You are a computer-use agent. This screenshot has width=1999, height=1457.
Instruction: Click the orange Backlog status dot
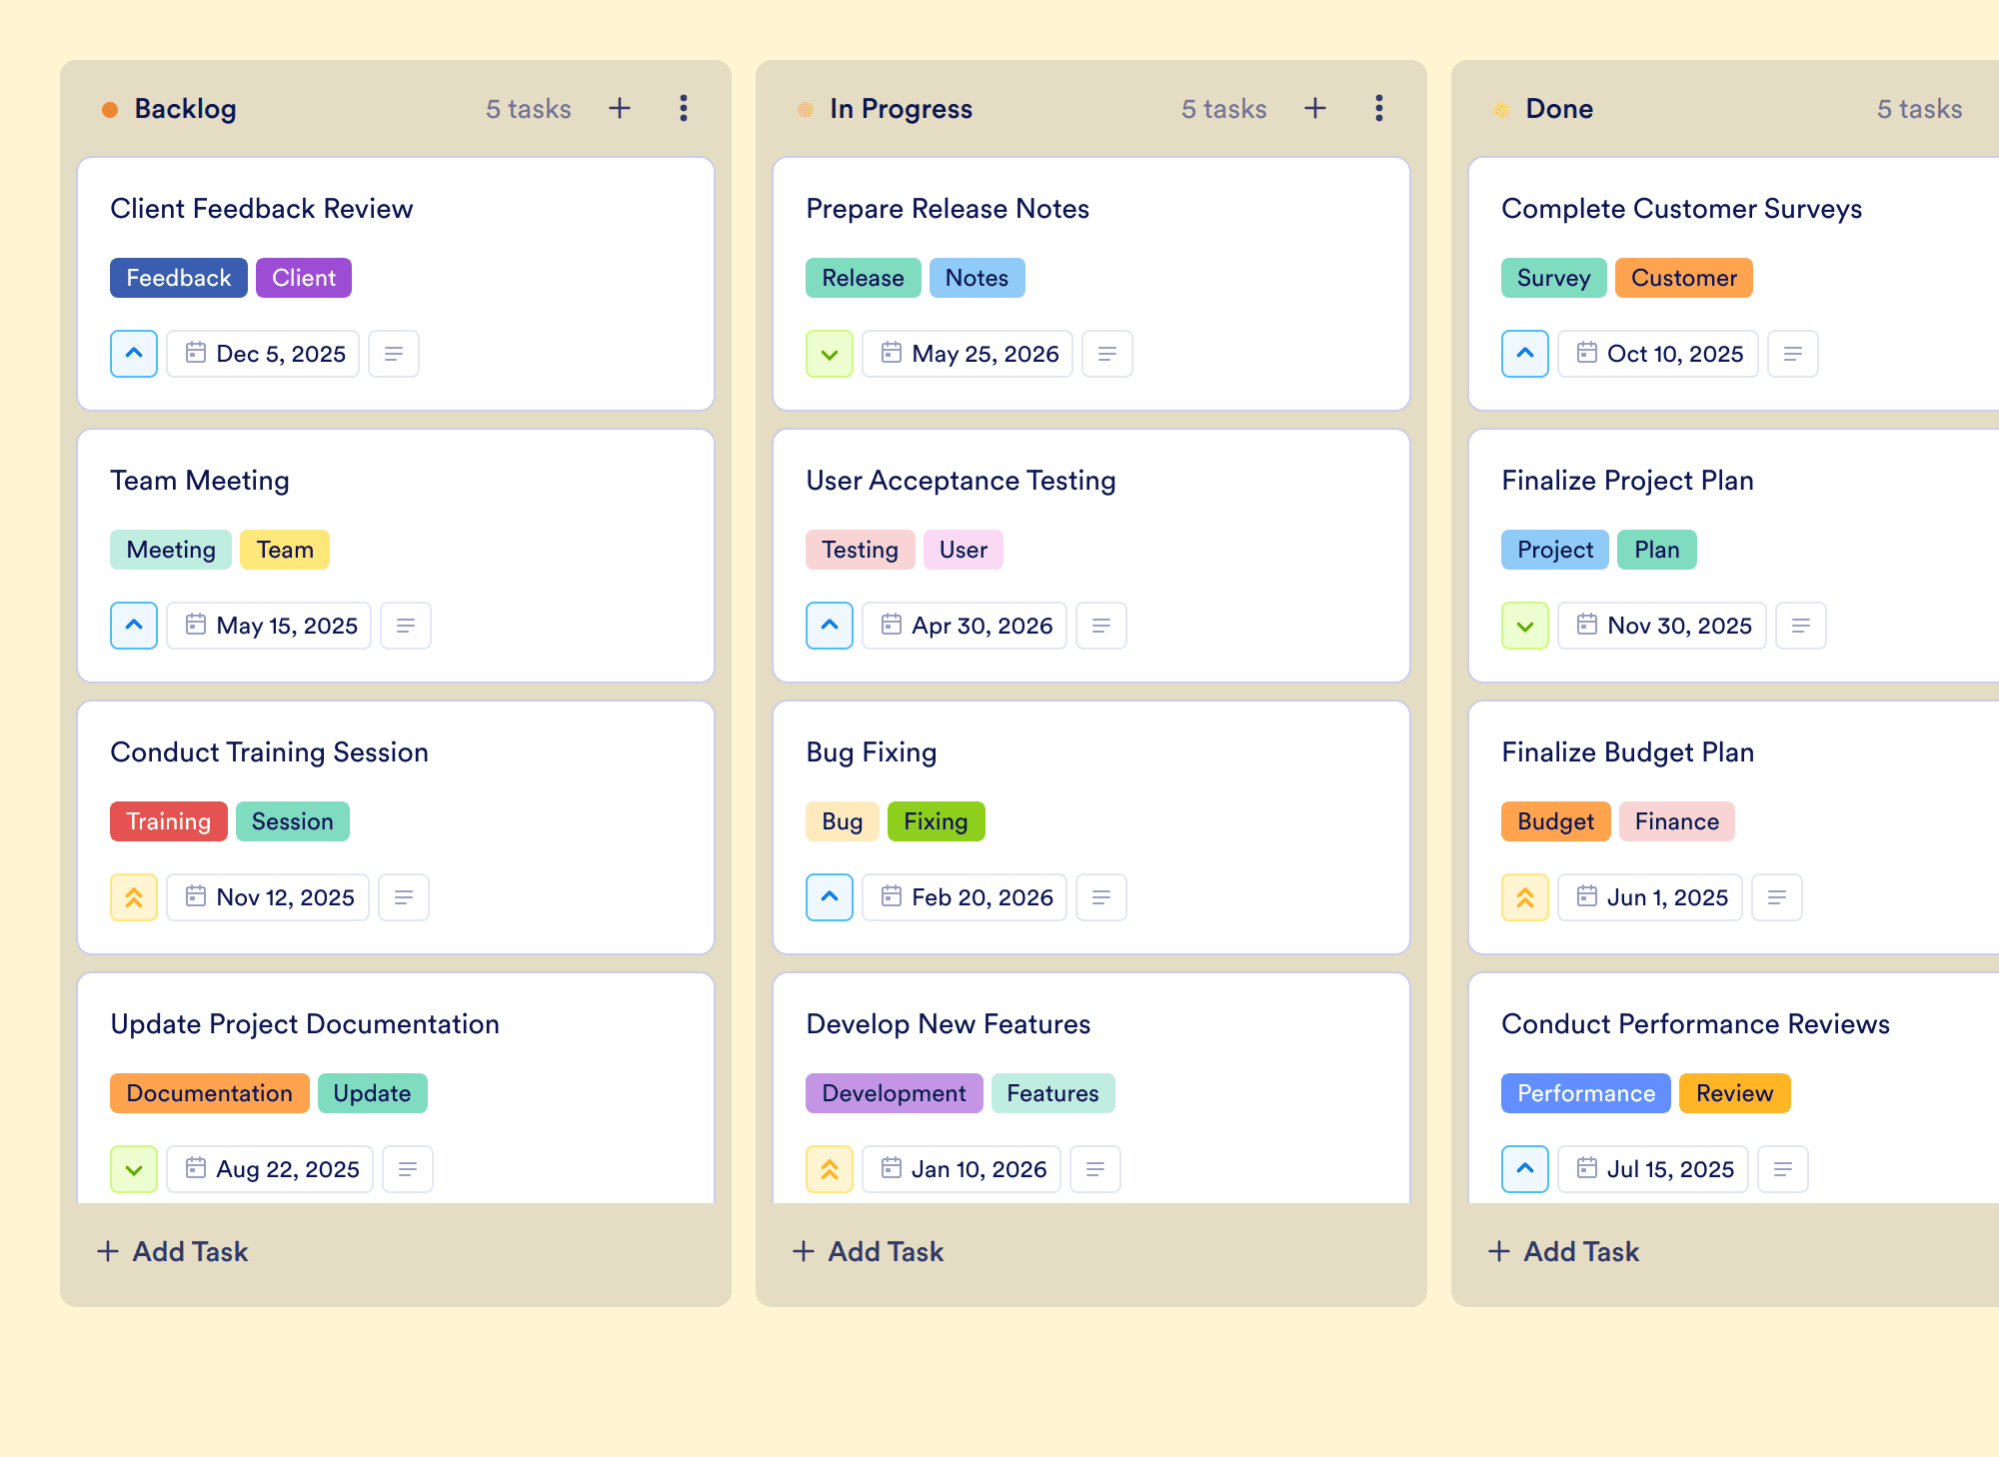coord(110,109)
